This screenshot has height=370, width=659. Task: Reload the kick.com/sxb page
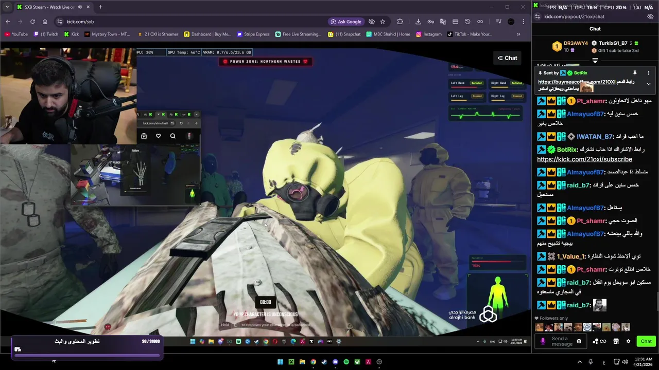[32, 22]
